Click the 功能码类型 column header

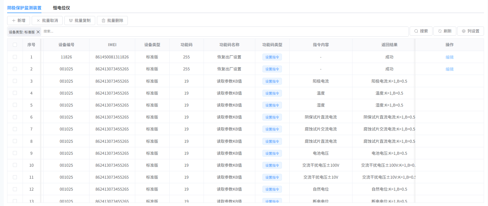click(272, 45)
